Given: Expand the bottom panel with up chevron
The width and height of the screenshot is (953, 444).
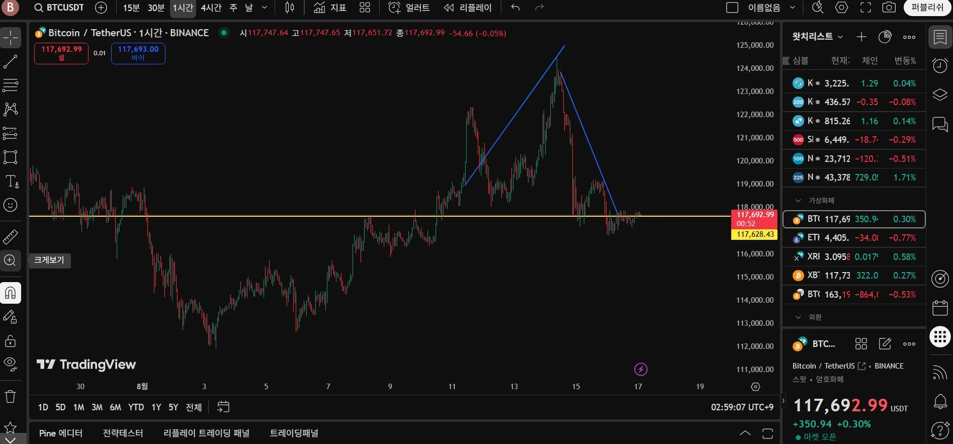Looking at the screenshot, I should (x=745, y=433).
